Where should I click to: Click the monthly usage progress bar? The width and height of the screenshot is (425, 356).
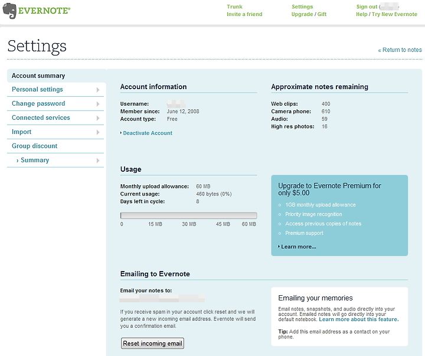point(189,215)
